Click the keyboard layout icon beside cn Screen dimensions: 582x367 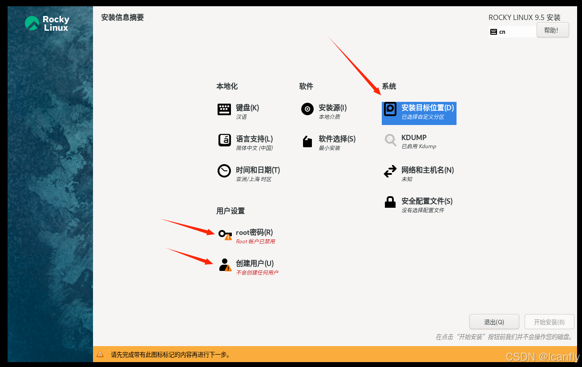(x=493, y=32)
